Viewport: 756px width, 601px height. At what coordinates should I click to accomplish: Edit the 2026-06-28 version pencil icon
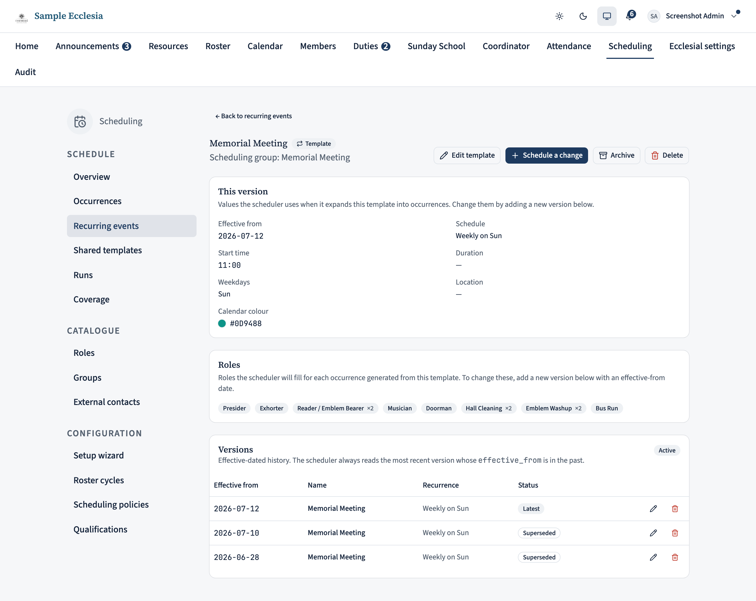pyautogui.click(x=653, y=557)
